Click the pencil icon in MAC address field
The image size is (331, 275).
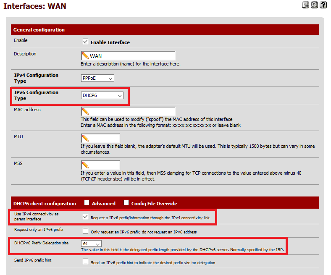85,112
